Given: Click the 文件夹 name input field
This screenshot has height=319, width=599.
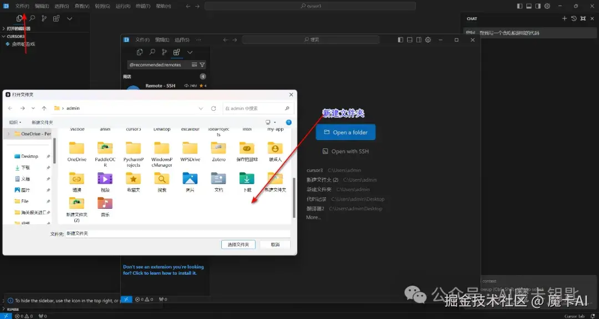Looking at the screenshot, I should click(x=178, y=234).
